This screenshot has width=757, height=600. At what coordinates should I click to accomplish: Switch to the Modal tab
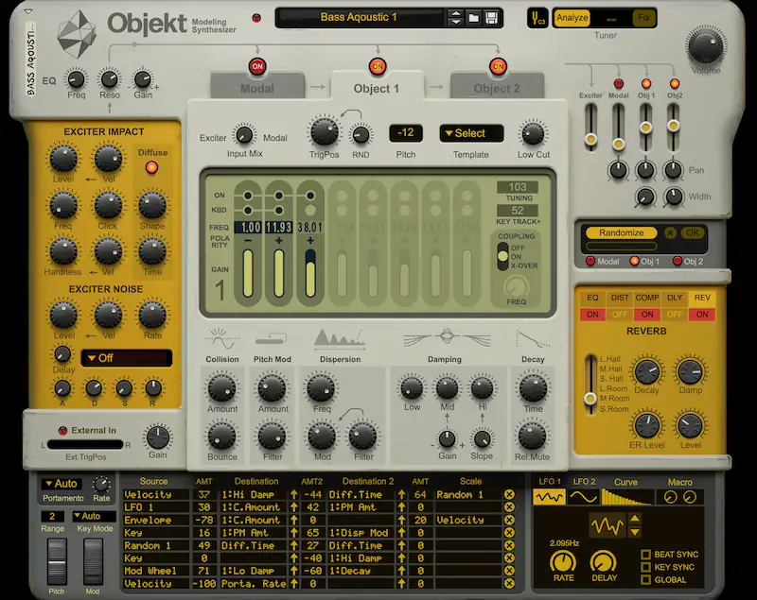pyautogui.click(x=257, y=88)
